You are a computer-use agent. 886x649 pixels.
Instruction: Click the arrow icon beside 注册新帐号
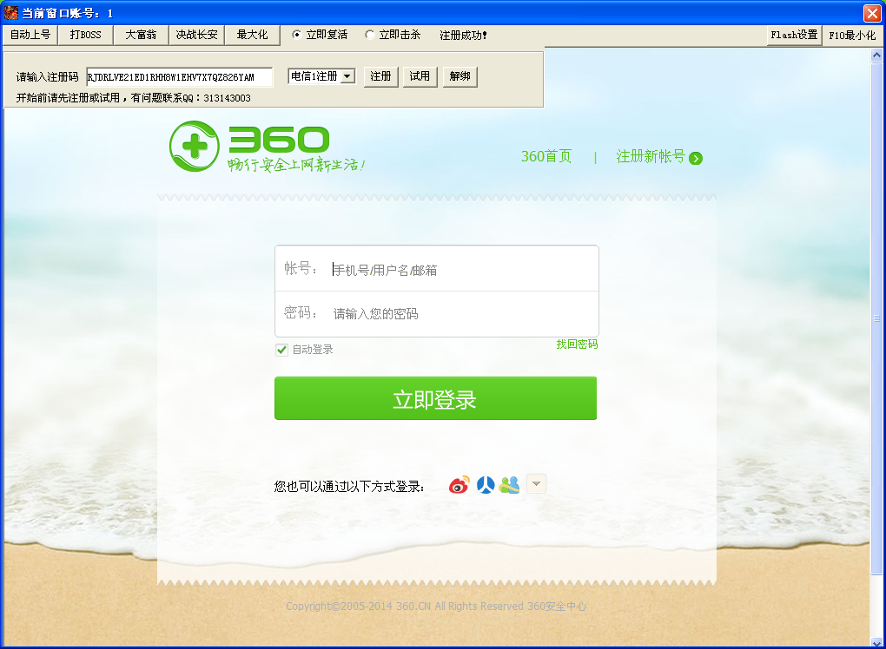click(696, 158)
